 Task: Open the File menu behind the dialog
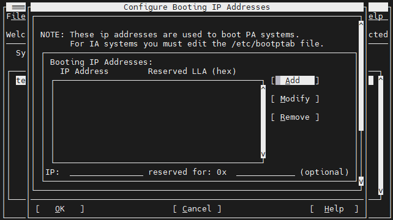tap(16, 16)
